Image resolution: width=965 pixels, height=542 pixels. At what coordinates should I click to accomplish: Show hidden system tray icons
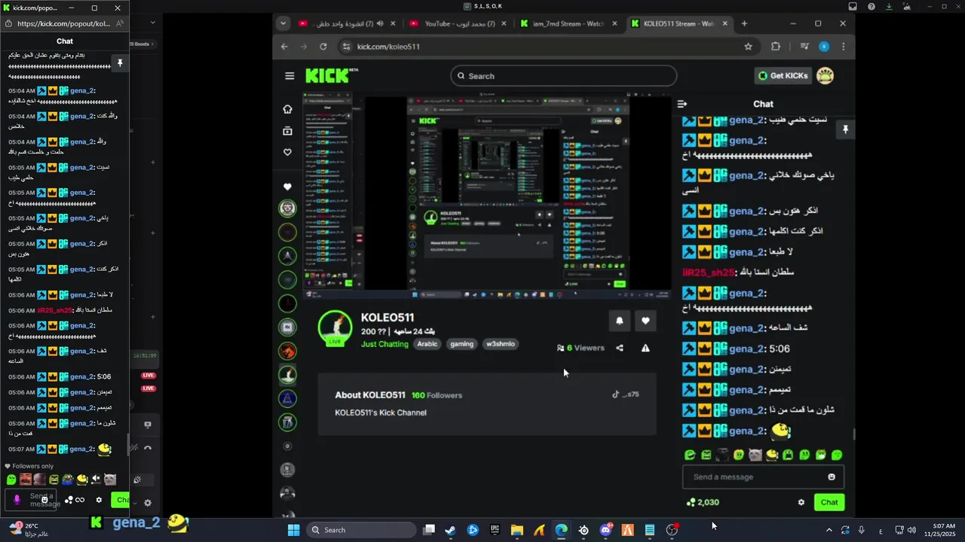coord(829,530)
